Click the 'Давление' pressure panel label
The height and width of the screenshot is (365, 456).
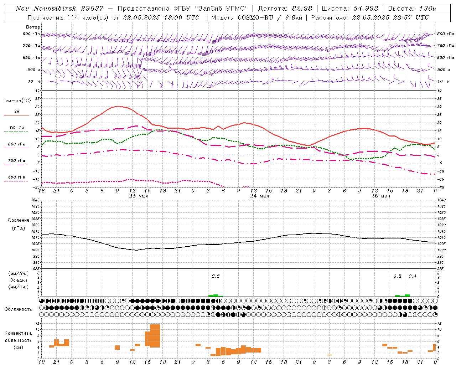tap(19, 220)
